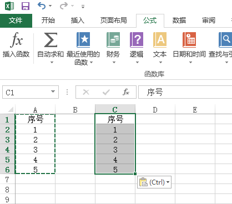This screenshot has width=232, height=204.
Task: Click cell A4 containing 3
Action: (35, 150)
